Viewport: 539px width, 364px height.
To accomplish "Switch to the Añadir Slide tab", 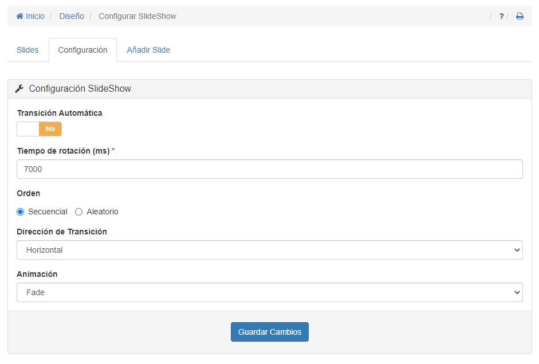I will pos(148,50).
